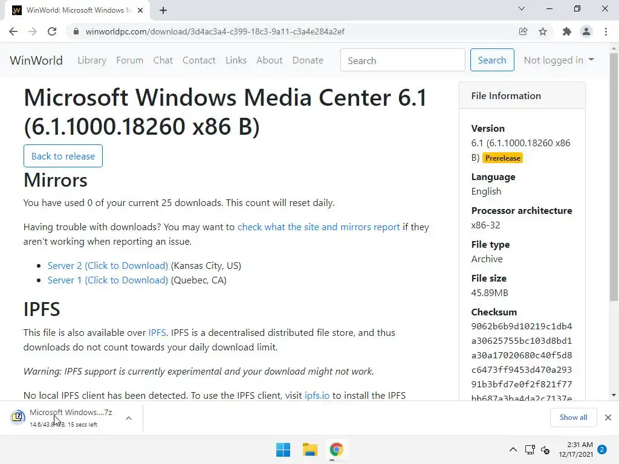This screenshot has height=464, width=619.
Task: Open the notification badge showing 2
Action: 602,449
